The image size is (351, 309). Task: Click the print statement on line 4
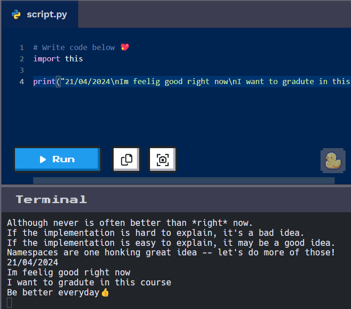(192, 82)
